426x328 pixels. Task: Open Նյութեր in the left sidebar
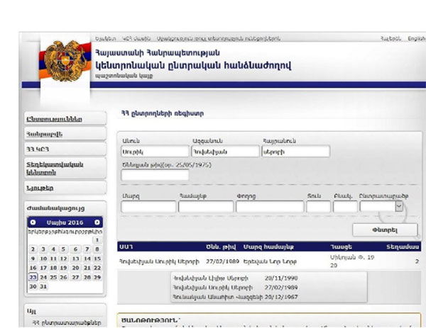click(40, 188)
